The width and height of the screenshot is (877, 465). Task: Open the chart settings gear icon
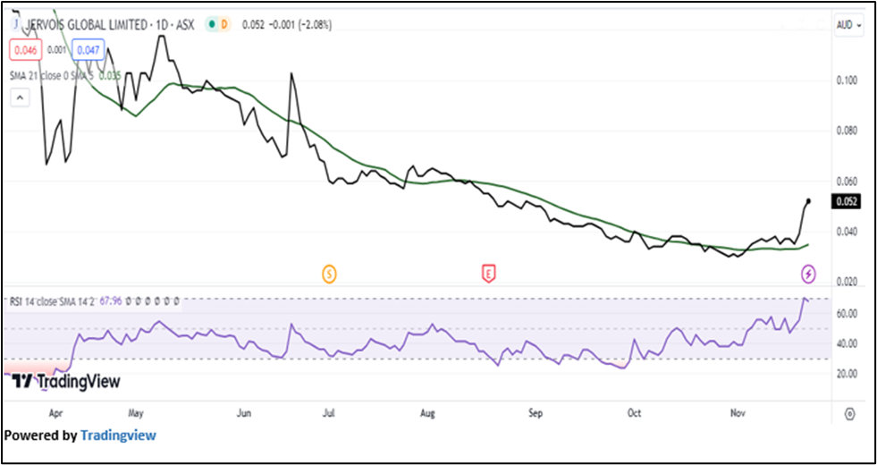pyautogui.click(x=849, y=414)
